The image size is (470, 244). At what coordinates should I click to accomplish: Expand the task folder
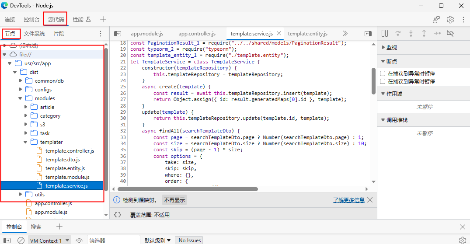pos(26,133)
